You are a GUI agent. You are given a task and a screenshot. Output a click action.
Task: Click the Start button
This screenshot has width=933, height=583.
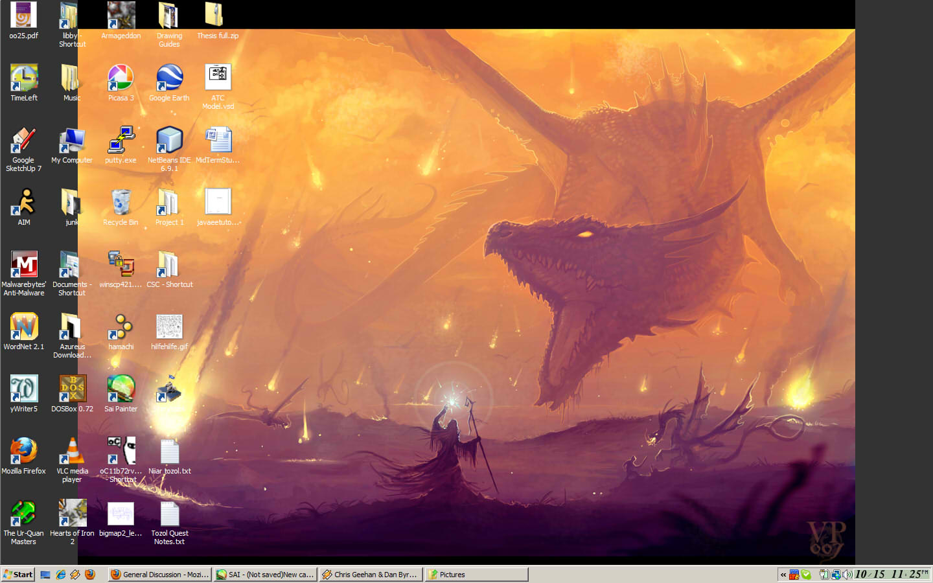coord(18,575)
